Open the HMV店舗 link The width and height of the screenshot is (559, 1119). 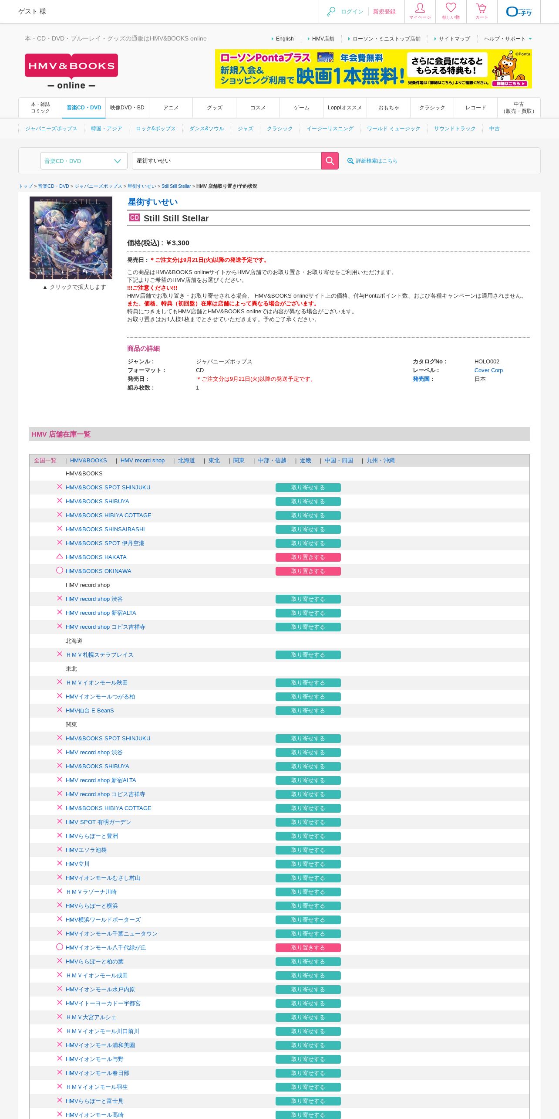[x=323, y=39]
